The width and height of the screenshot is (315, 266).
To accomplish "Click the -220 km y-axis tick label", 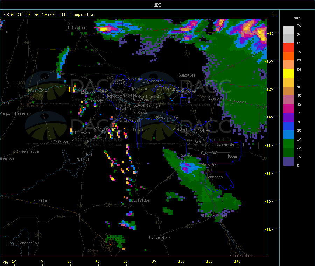I will coord(269,229).
